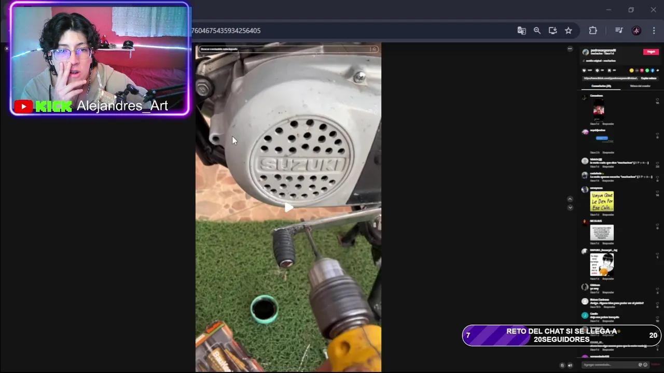Click the follower goal progress bar showing 7
This screenshot has height=373, width=664.
(x=562, y=335)
